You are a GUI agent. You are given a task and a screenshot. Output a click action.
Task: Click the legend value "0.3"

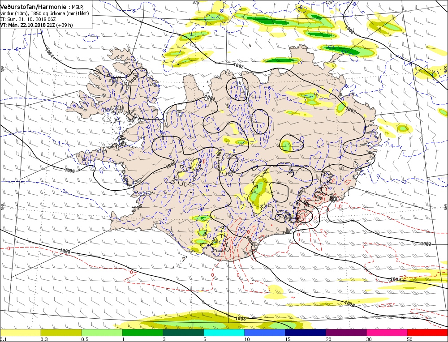pyautogui.click(x=44, y=339)
